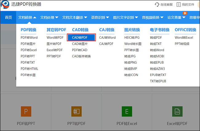Expand the 图片文字识别 dropdown
Viewport: 200px width, 131px height.
126,17
